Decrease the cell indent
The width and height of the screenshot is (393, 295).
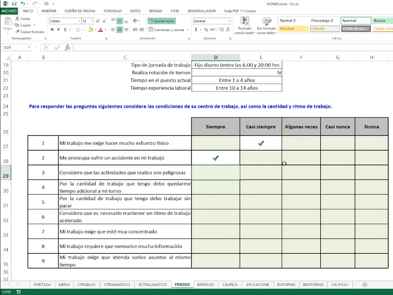136,29
